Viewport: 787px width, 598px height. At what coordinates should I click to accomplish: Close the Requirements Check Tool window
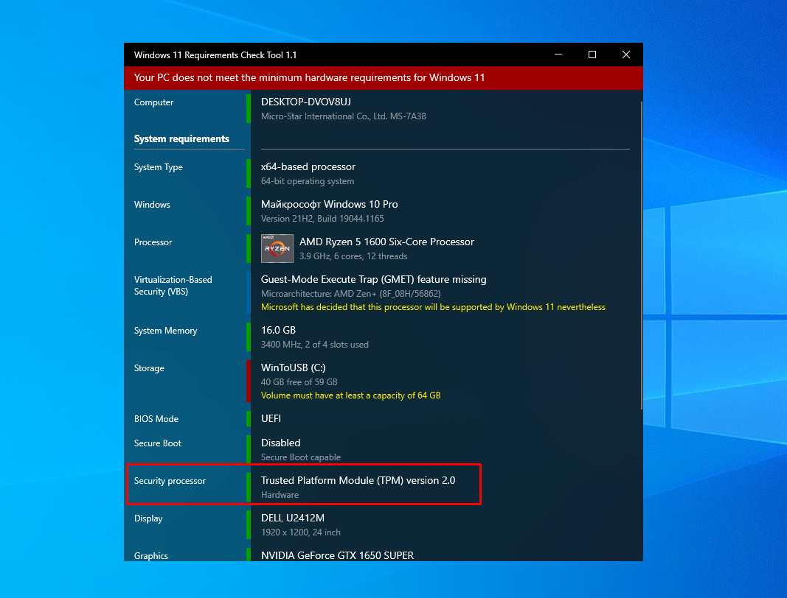point(625,54)
